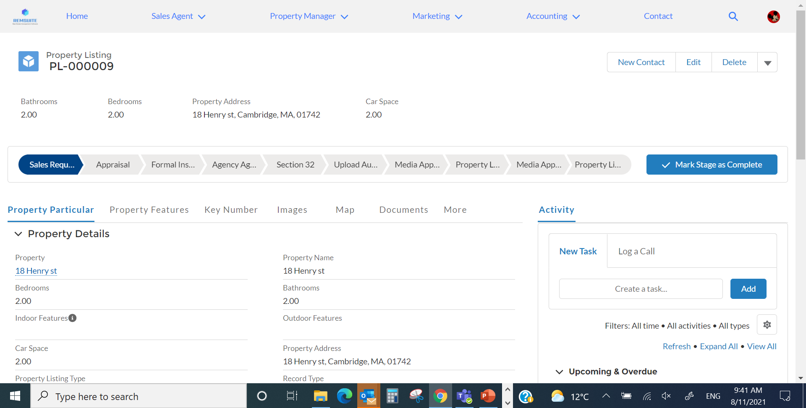This screenshot has width=806, height=408.
Task: Click Mark Stage as Complete button
Action: pos(712,165)
